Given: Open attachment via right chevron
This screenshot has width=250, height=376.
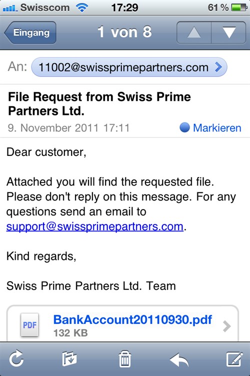Looking at the screenshot, I should click(x=227, y=326).
